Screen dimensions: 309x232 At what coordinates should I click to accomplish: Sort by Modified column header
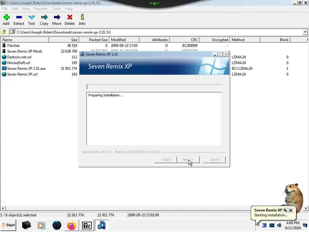(124, 40)
